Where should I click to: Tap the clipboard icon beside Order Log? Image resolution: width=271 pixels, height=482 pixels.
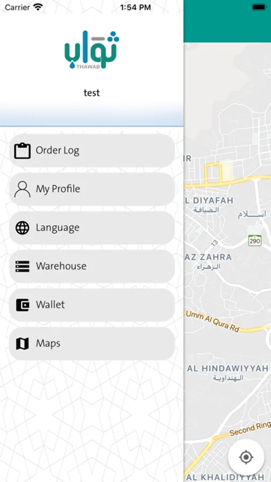click(22, 150)
